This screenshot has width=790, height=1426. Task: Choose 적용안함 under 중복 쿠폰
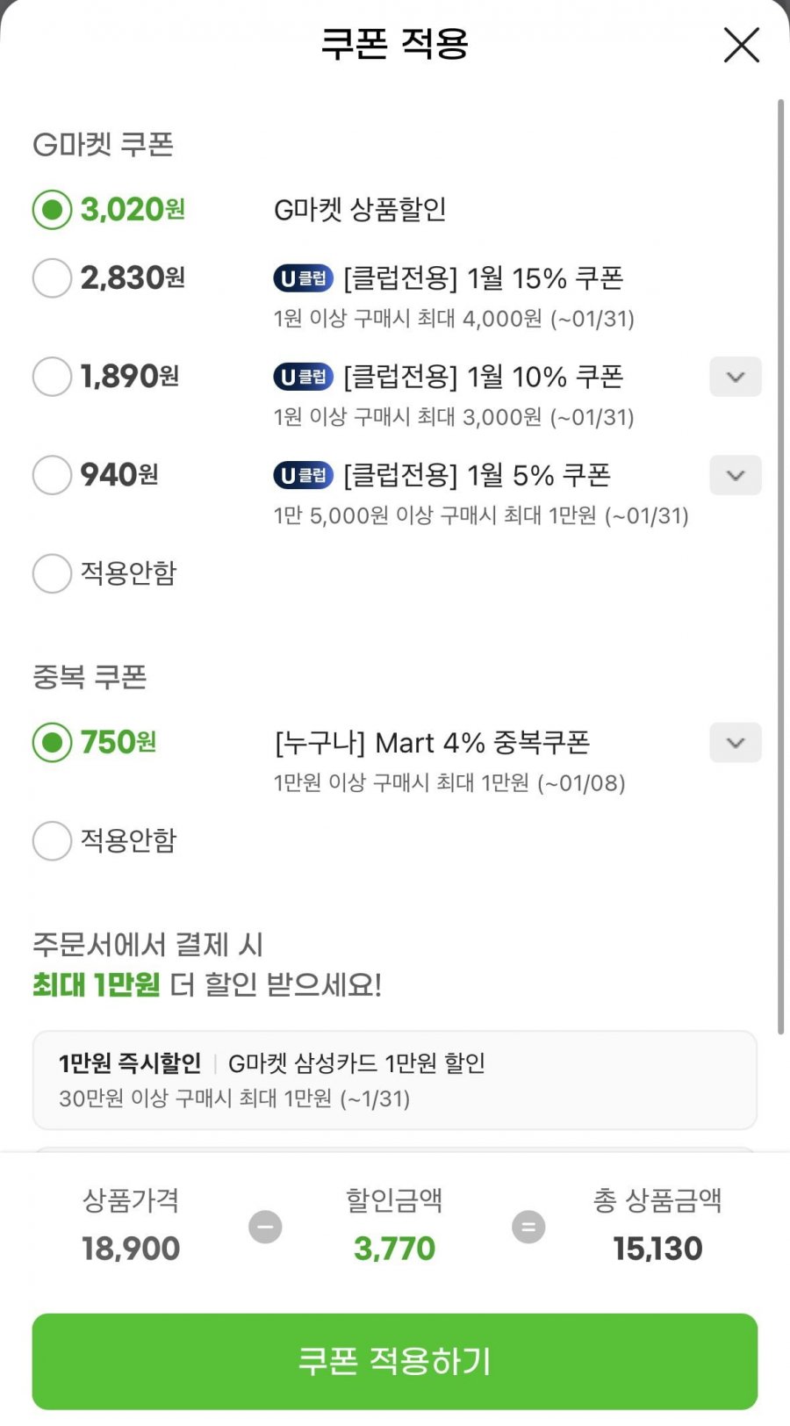(52, 841)
